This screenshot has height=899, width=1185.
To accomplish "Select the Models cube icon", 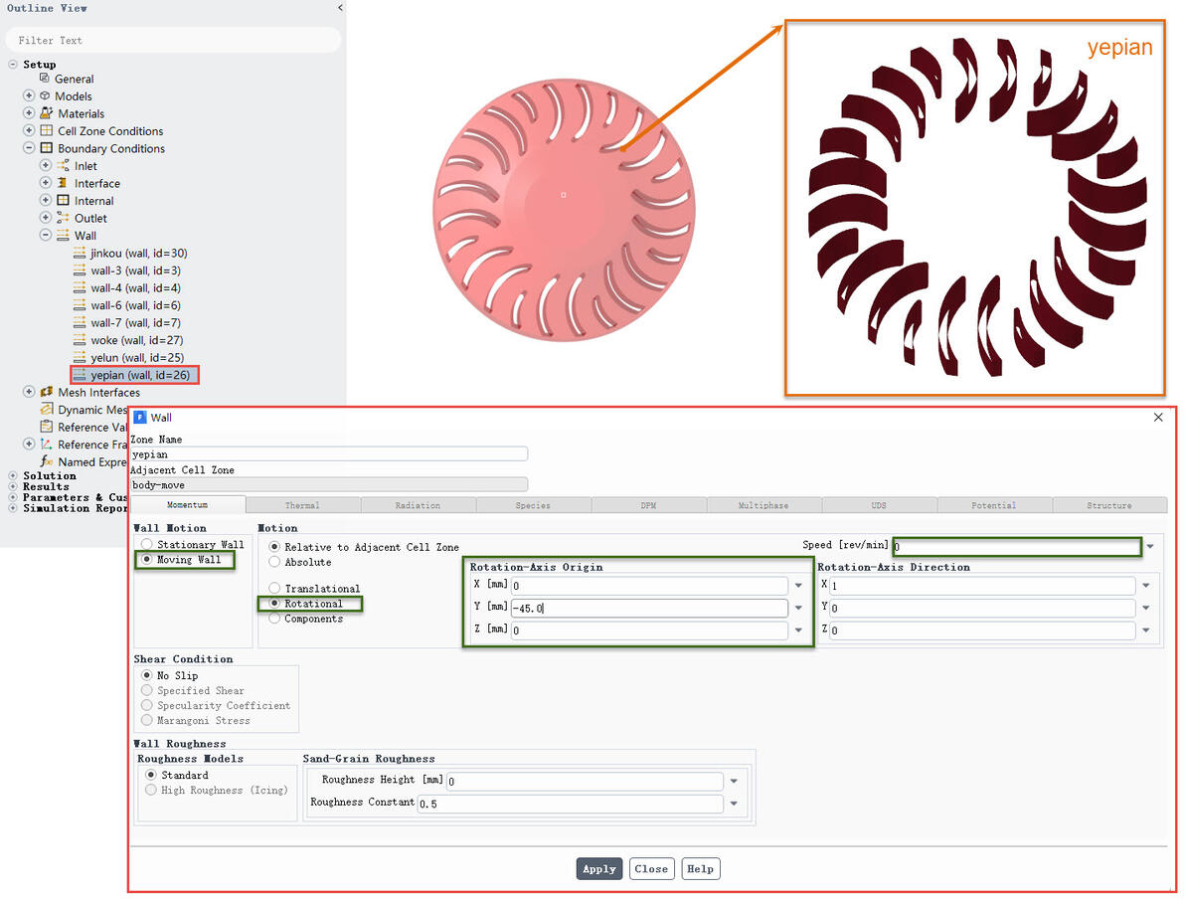I will [x=45, y=95].
